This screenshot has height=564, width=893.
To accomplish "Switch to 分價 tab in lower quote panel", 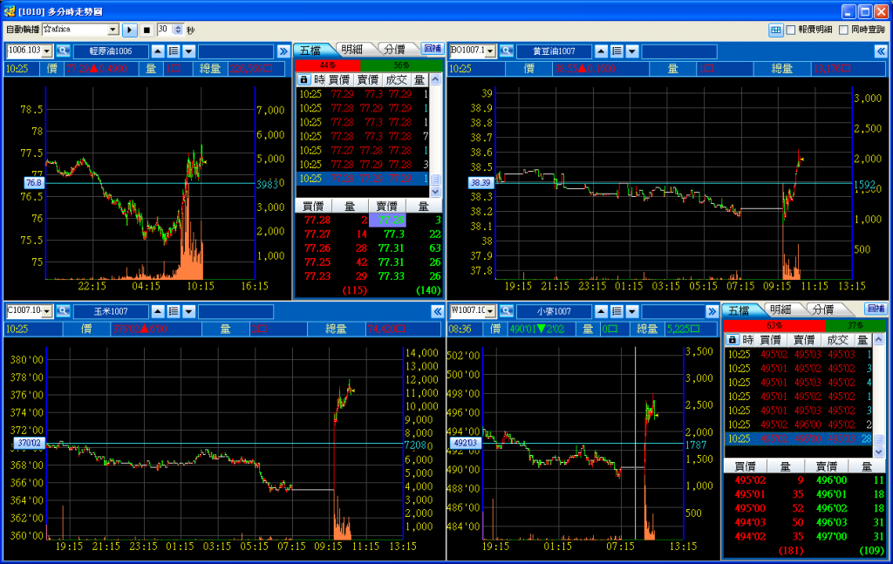I will (823, 309).
